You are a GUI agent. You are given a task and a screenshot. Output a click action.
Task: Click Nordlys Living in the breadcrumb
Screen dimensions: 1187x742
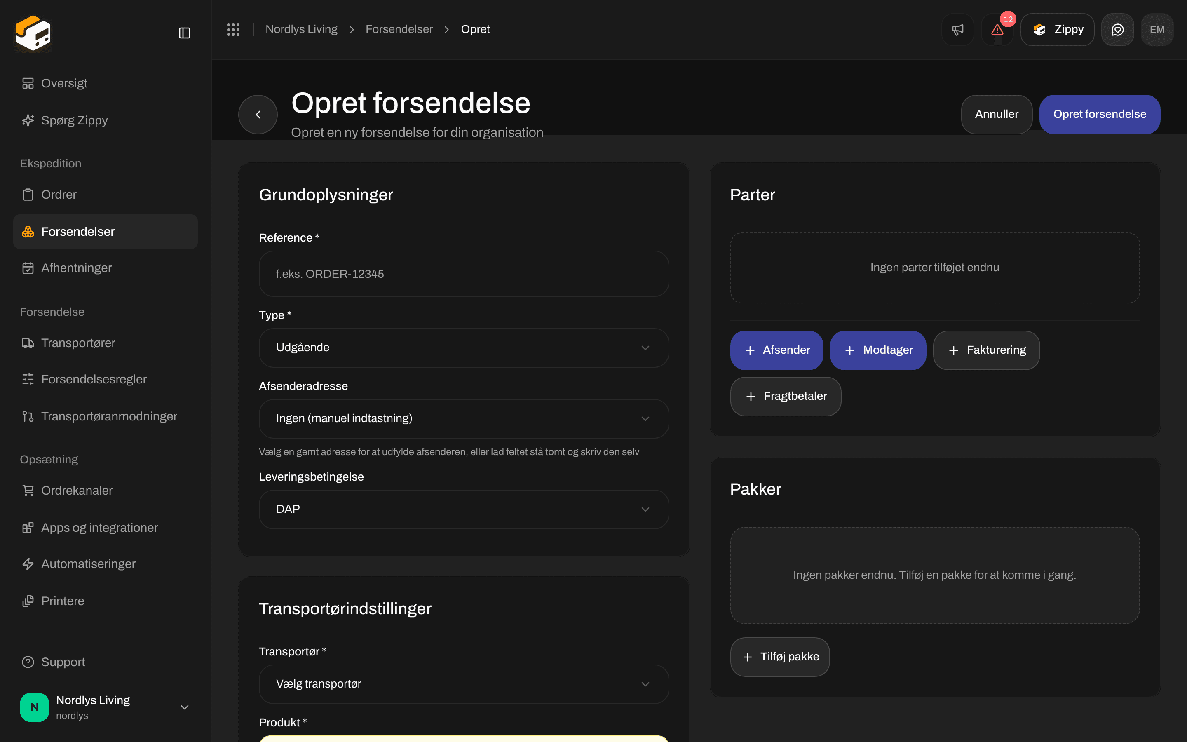301,29
